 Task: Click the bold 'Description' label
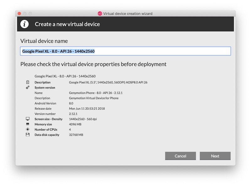coord(43,82)
